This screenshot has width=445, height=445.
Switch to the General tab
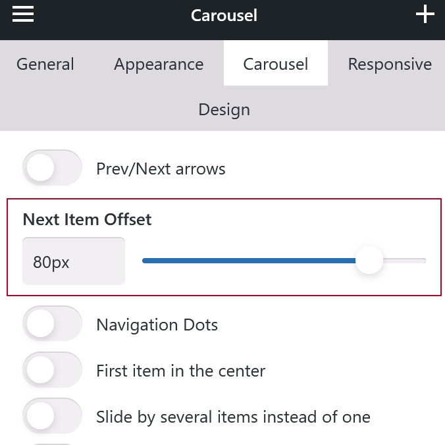tap(45, 64)
